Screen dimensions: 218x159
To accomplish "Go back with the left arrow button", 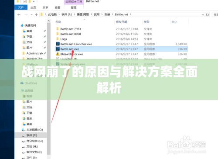I will click(x=19, y=15).
